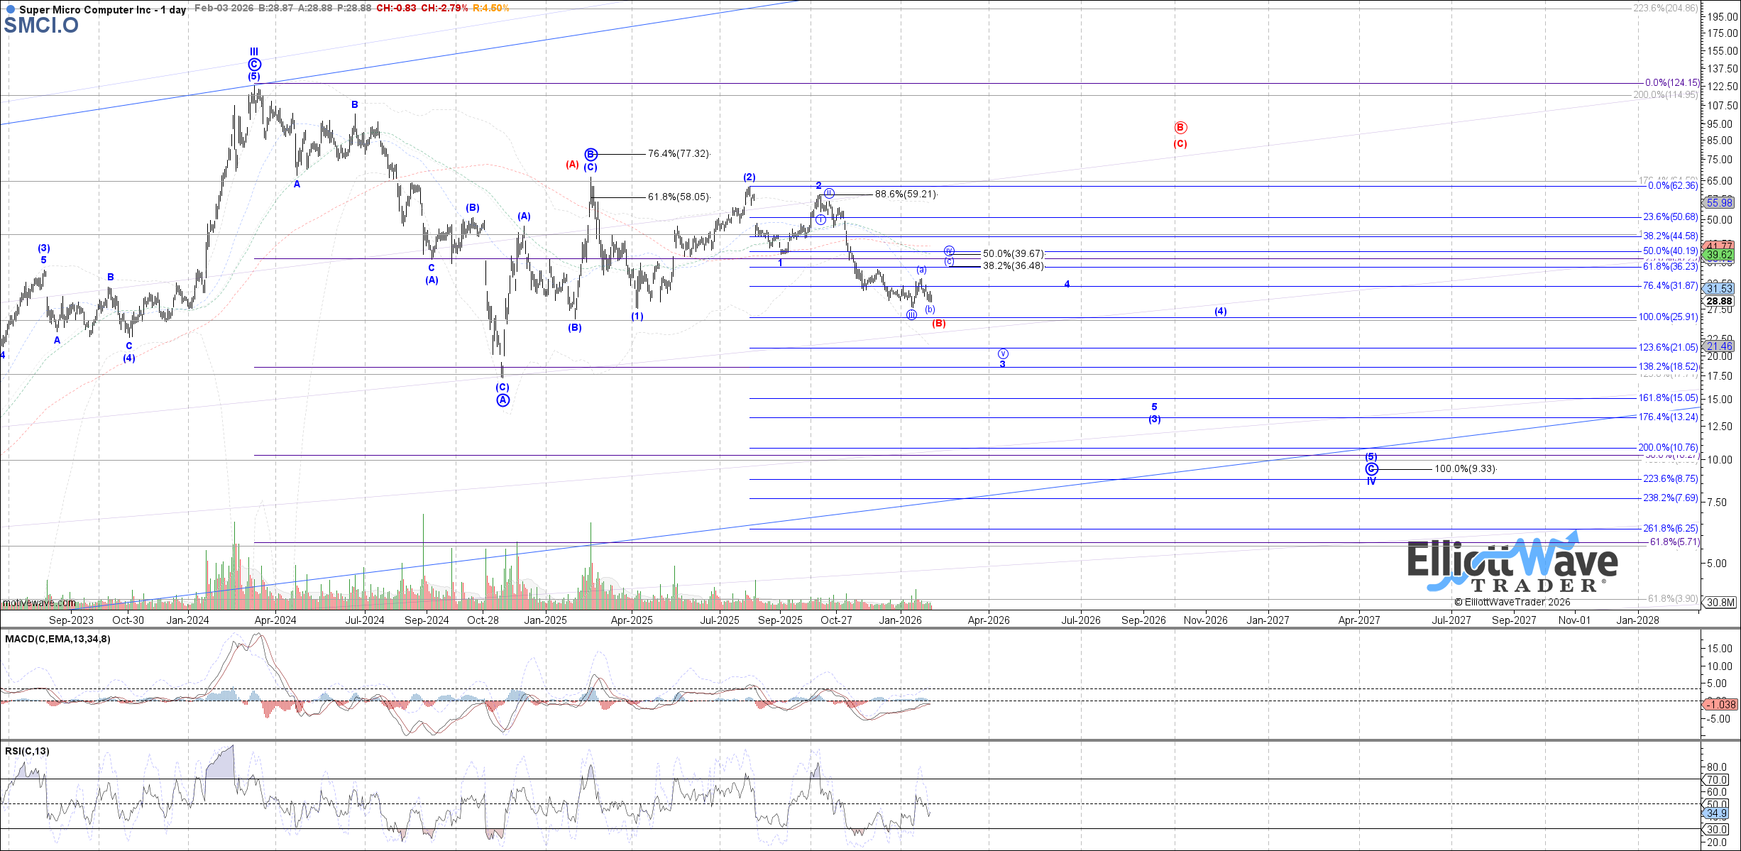Select circled C label above wave IV

coord(1371,469)
